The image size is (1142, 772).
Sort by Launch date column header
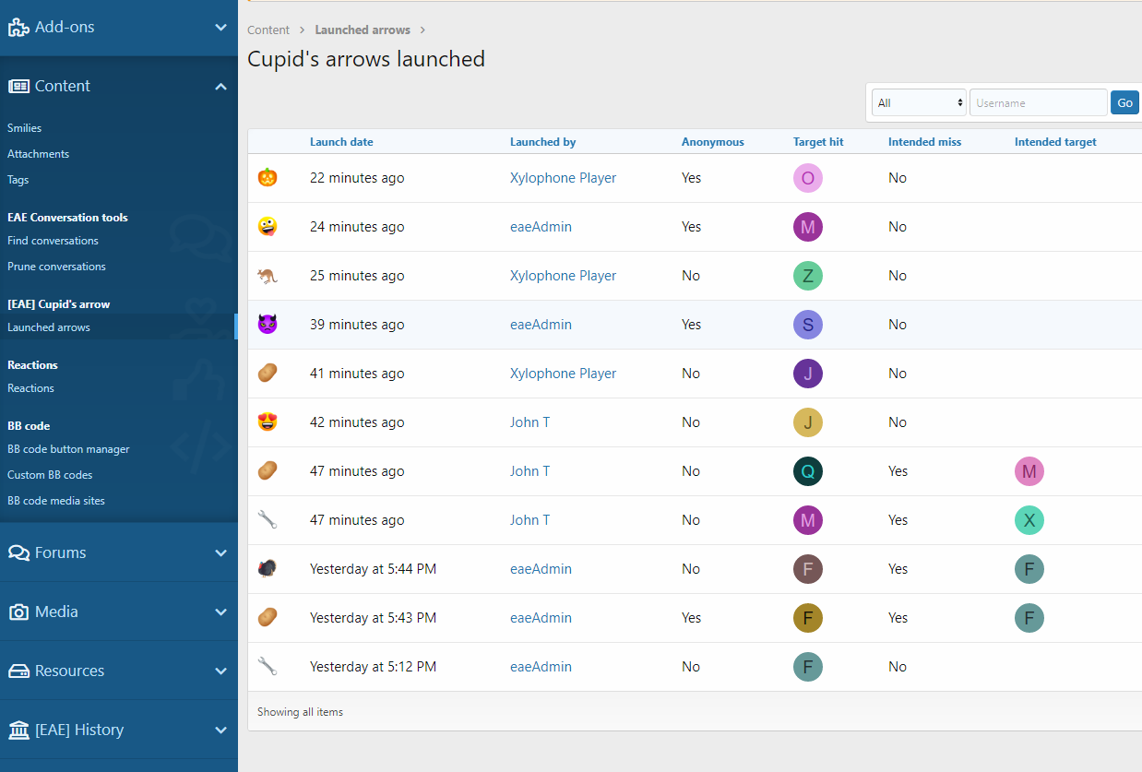click(x=341, y=142)
